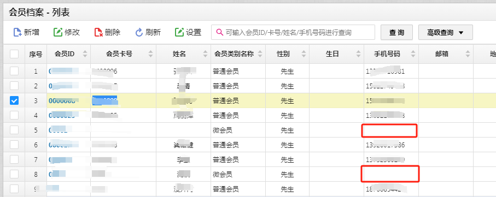This screenshot has width=496, height=197.
Task: Open the member ID link in row 3
Action: 62,101
